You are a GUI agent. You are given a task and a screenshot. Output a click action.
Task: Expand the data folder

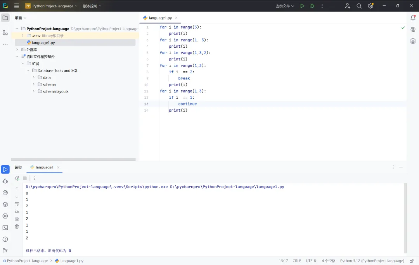pos(34,77)
